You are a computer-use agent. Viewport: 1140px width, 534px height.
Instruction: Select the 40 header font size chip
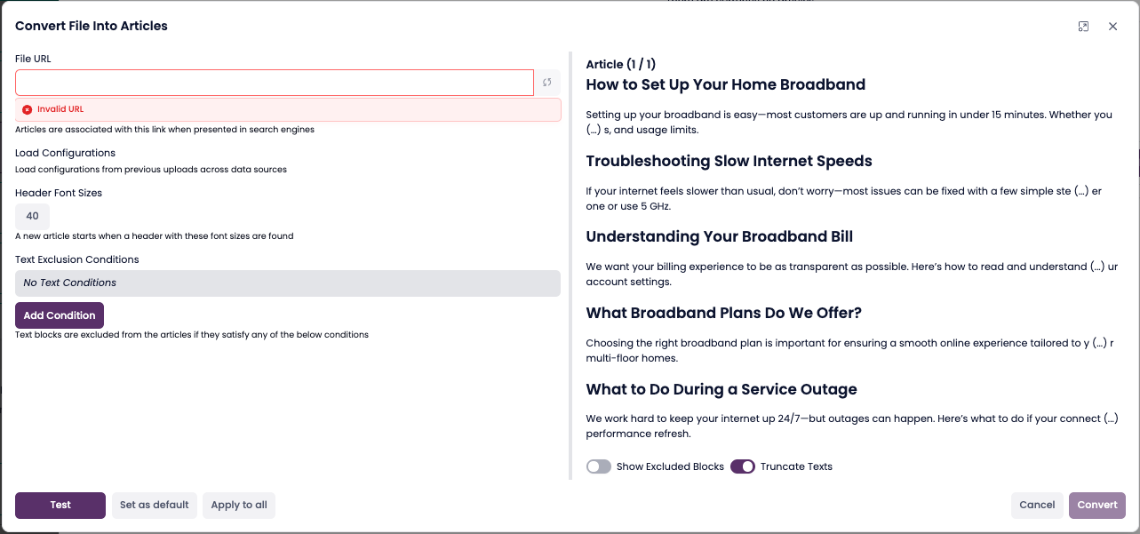point(33,216)
